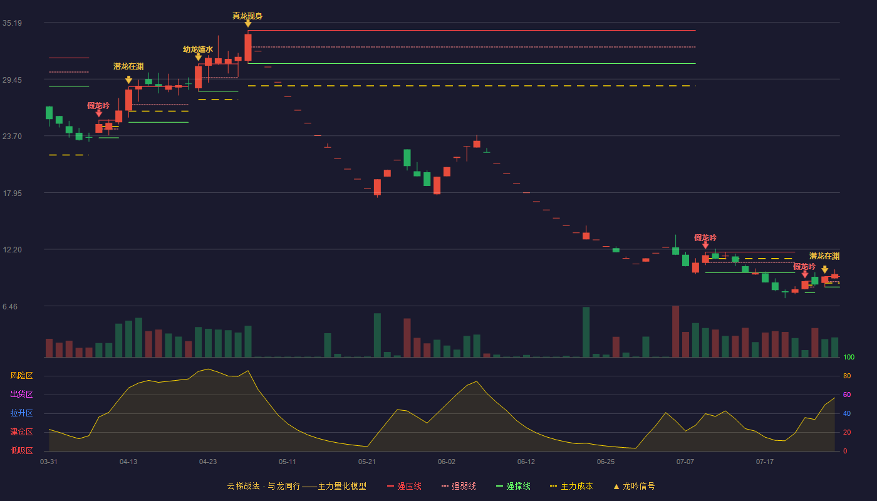Click the final 假龙吟 arrow beside the last 潜龙在渊
The height and width of the screenshot is (501, 877).
click(x=805, y=274)
